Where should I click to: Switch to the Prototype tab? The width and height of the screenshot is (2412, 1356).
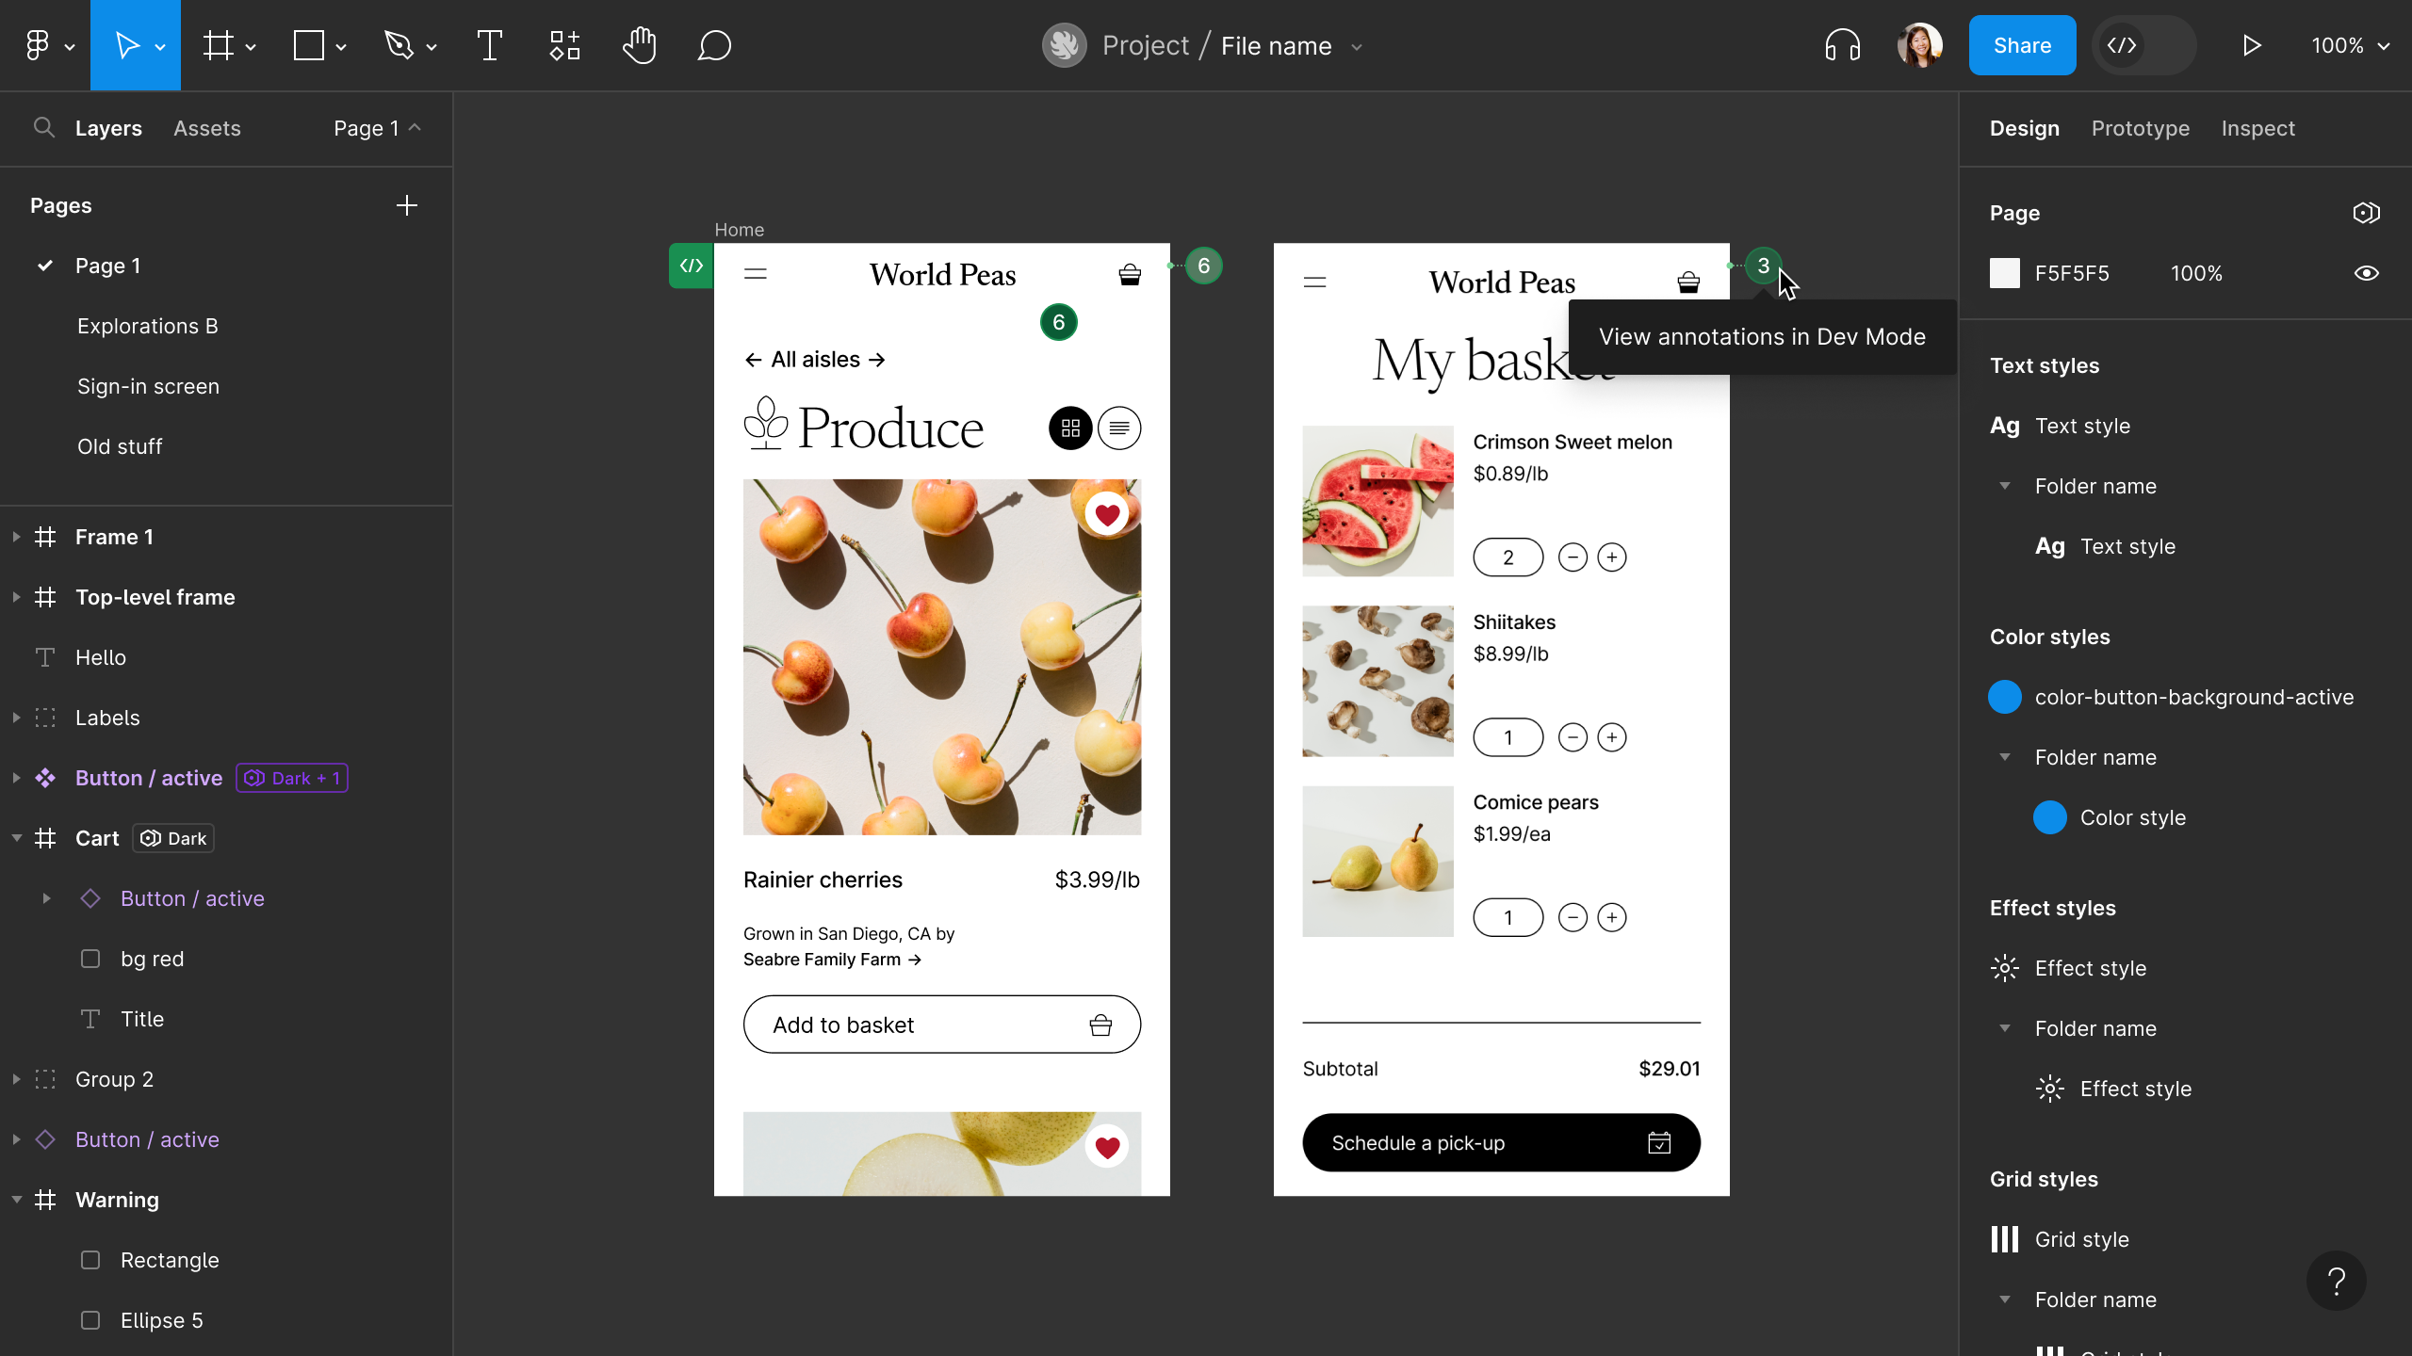[2141, 127]
